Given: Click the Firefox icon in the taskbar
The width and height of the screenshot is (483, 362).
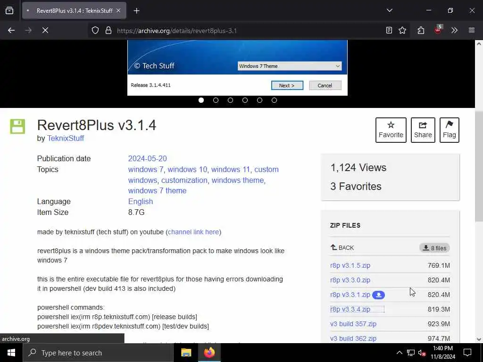Looking at the screenshot, I should pos(209,353).
